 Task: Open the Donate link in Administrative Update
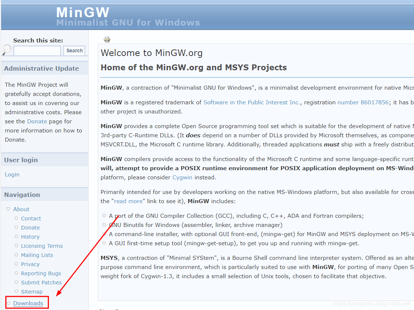[37, 122]
